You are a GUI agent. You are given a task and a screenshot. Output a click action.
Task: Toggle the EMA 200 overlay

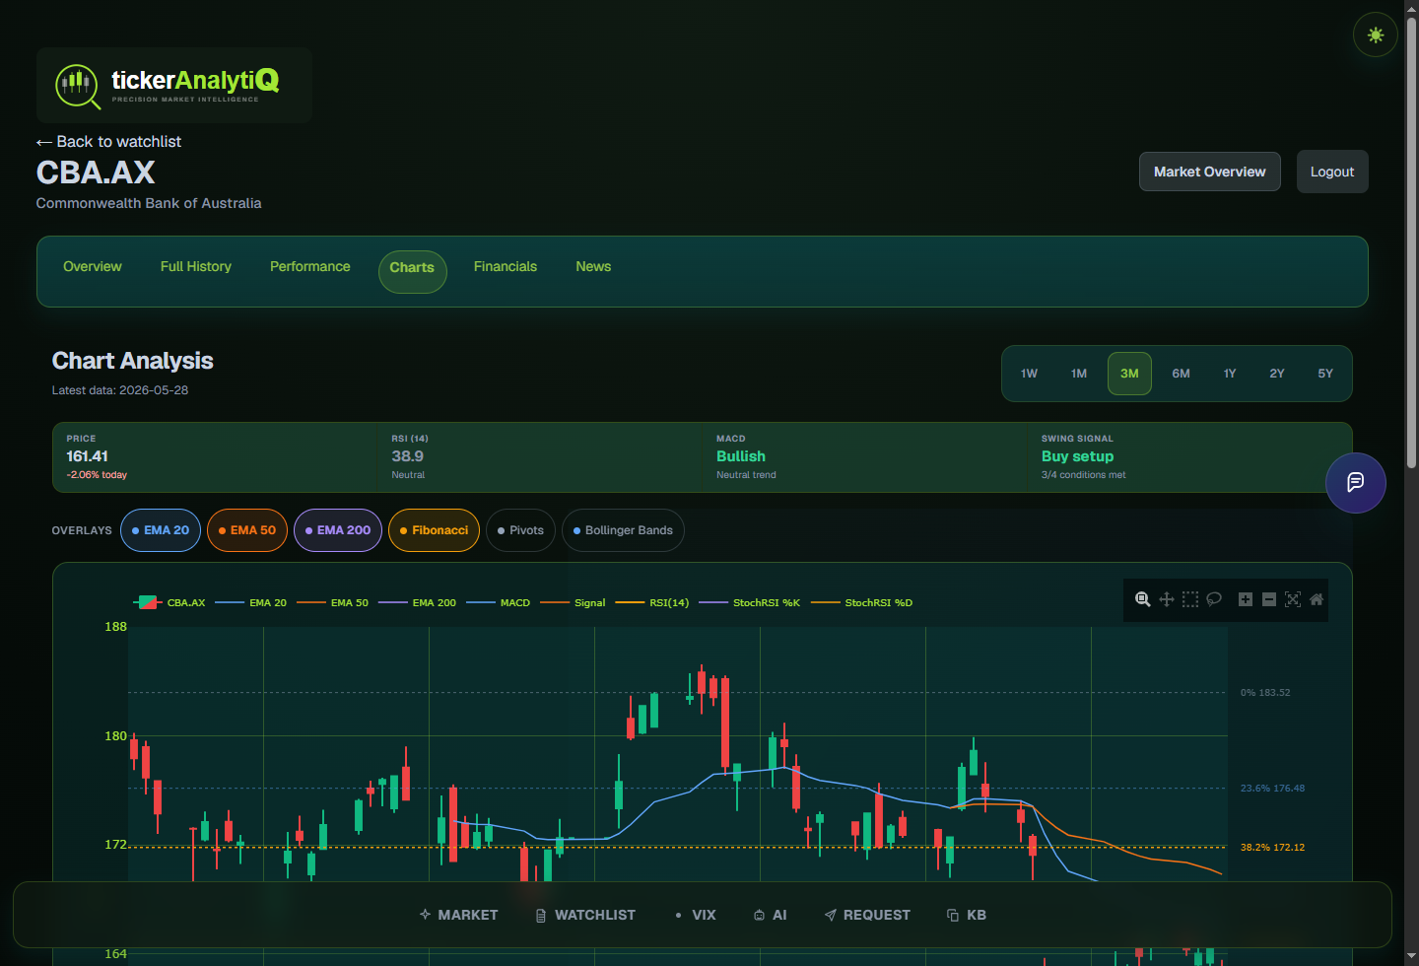(338, 530)
